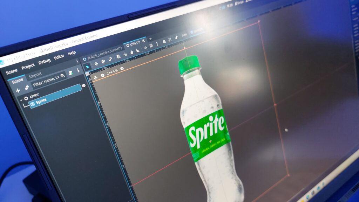Open the Project menu
The height and width of the screenshot is (202, 359).
[x=28, y=66]
